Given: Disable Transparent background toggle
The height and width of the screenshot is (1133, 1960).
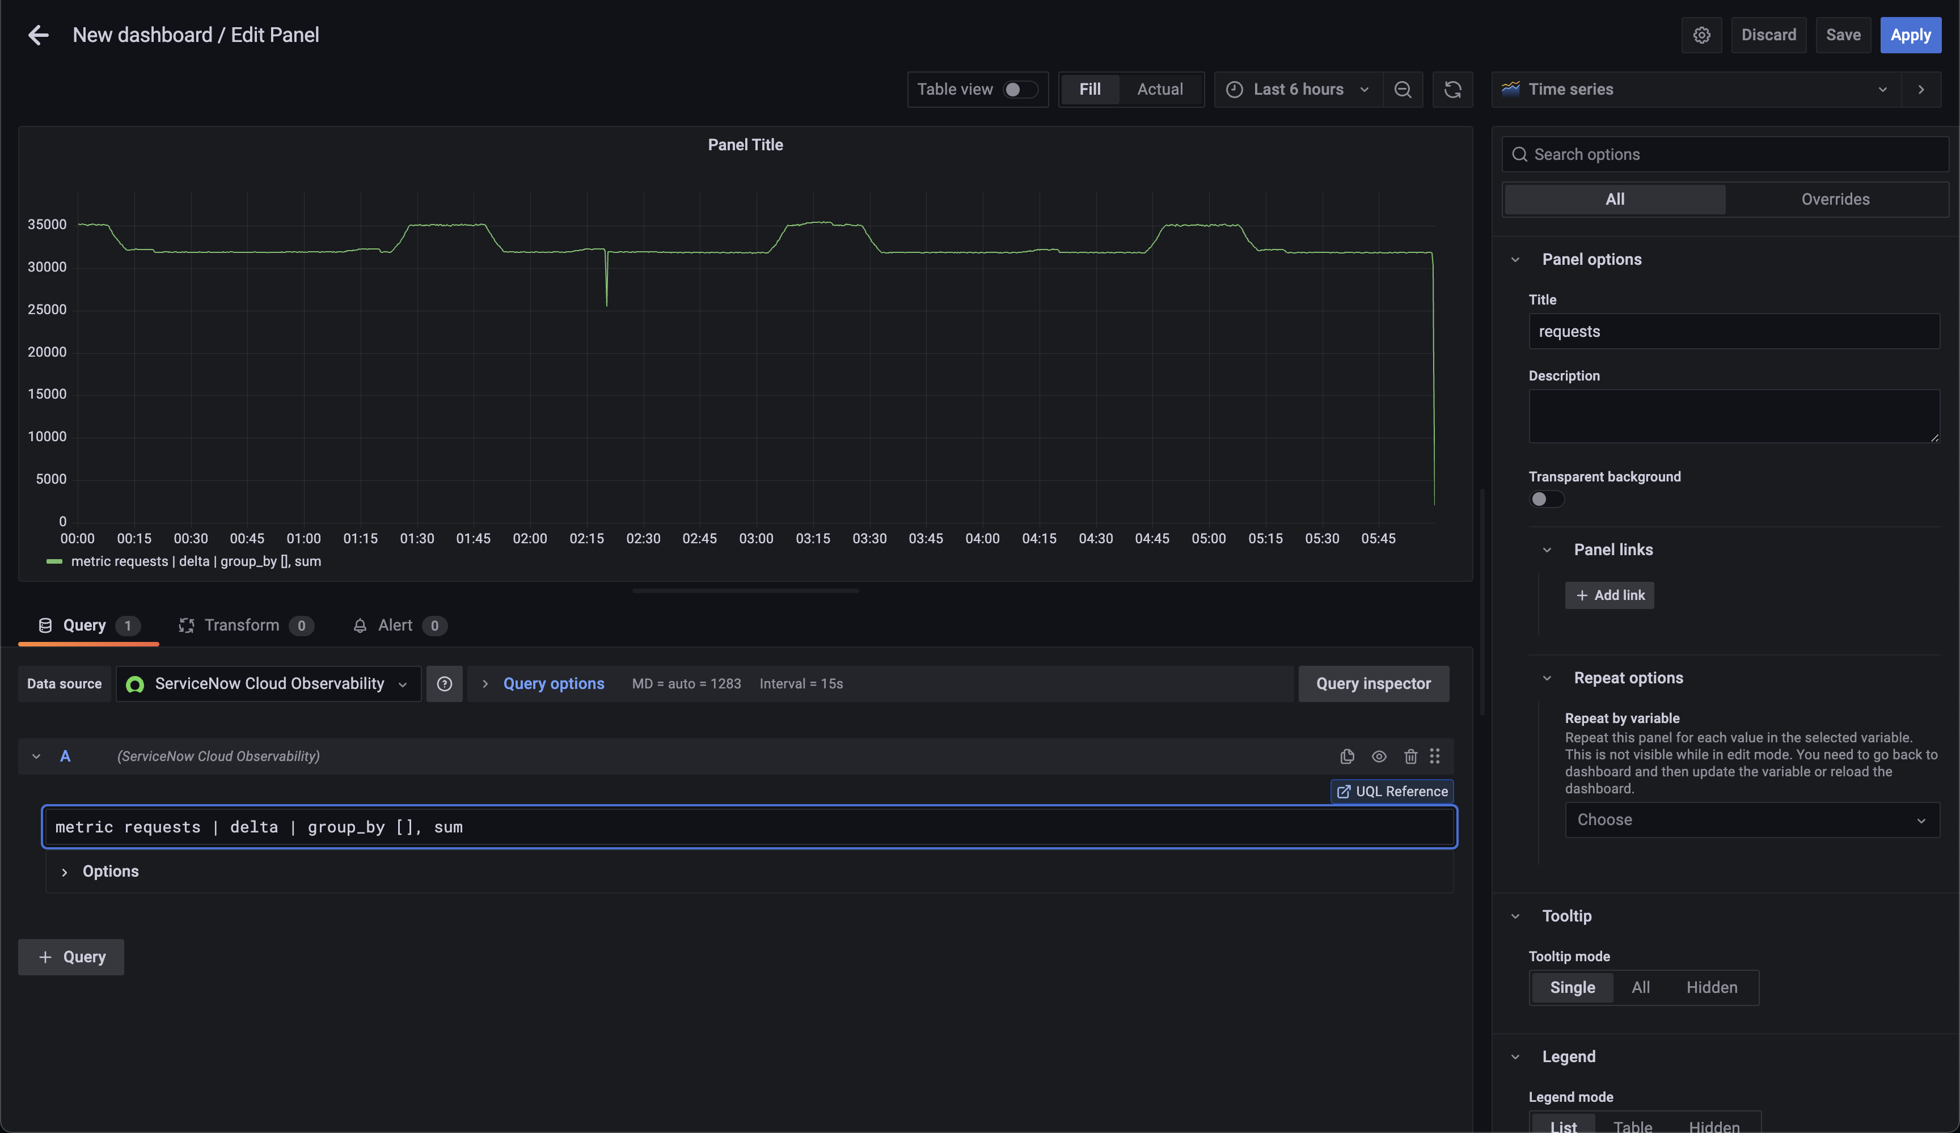Looking at the screenshot, I should [x=1546, y=499].
